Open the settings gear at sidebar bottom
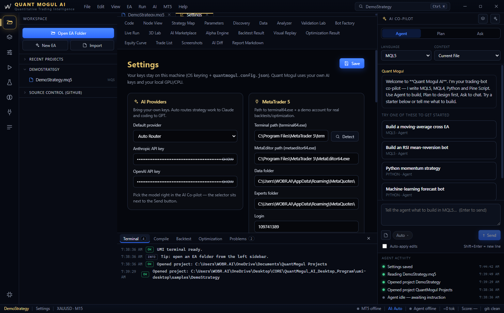Viewport: 504px width, 313px height. tap(10, 295)
